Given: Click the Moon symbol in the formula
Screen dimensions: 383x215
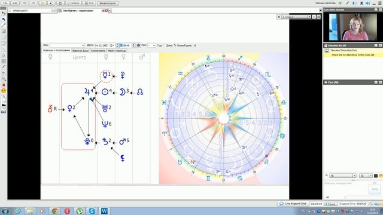Looking at the screenshot, I should click(122, 92).
